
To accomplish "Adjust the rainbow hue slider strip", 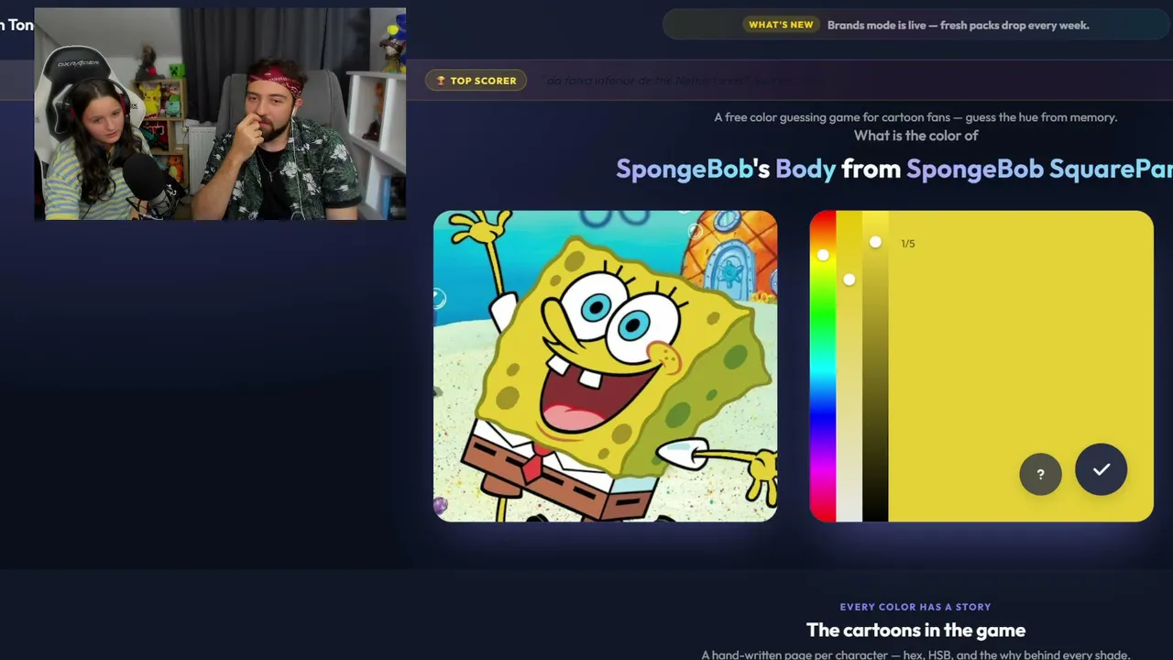I will 822,367.
